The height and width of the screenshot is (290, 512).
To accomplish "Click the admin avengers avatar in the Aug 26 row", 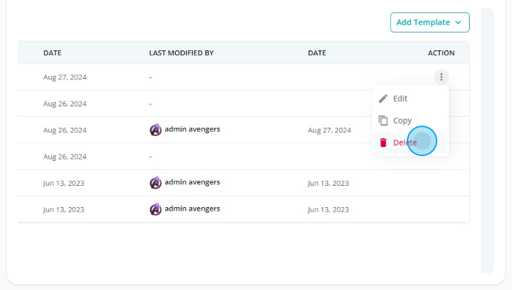I will (156, 130).
